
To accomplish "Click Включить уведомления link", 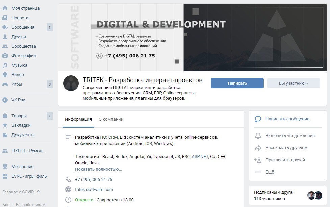I will (290, 136).
